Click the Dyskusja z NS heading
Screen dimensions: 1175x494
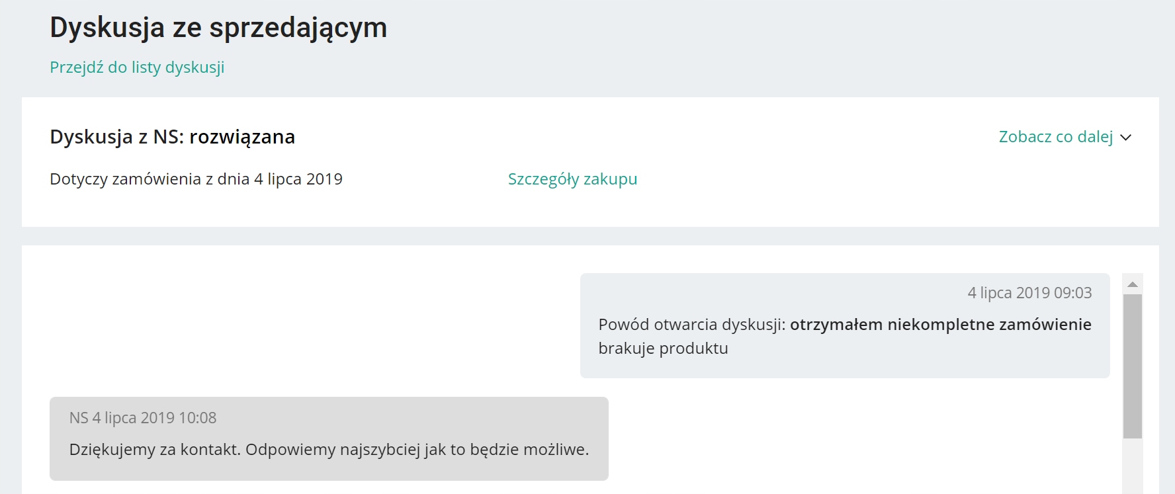click(x=116, y=137)
